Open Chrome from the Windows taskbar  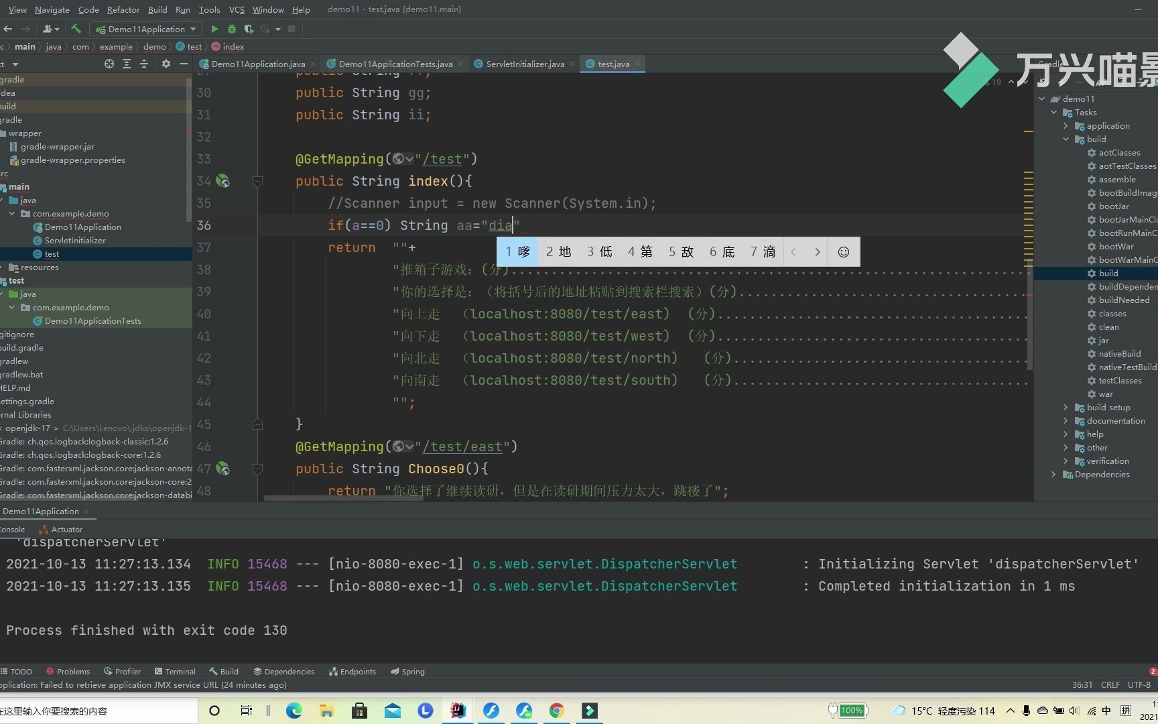tap(556, 711)
